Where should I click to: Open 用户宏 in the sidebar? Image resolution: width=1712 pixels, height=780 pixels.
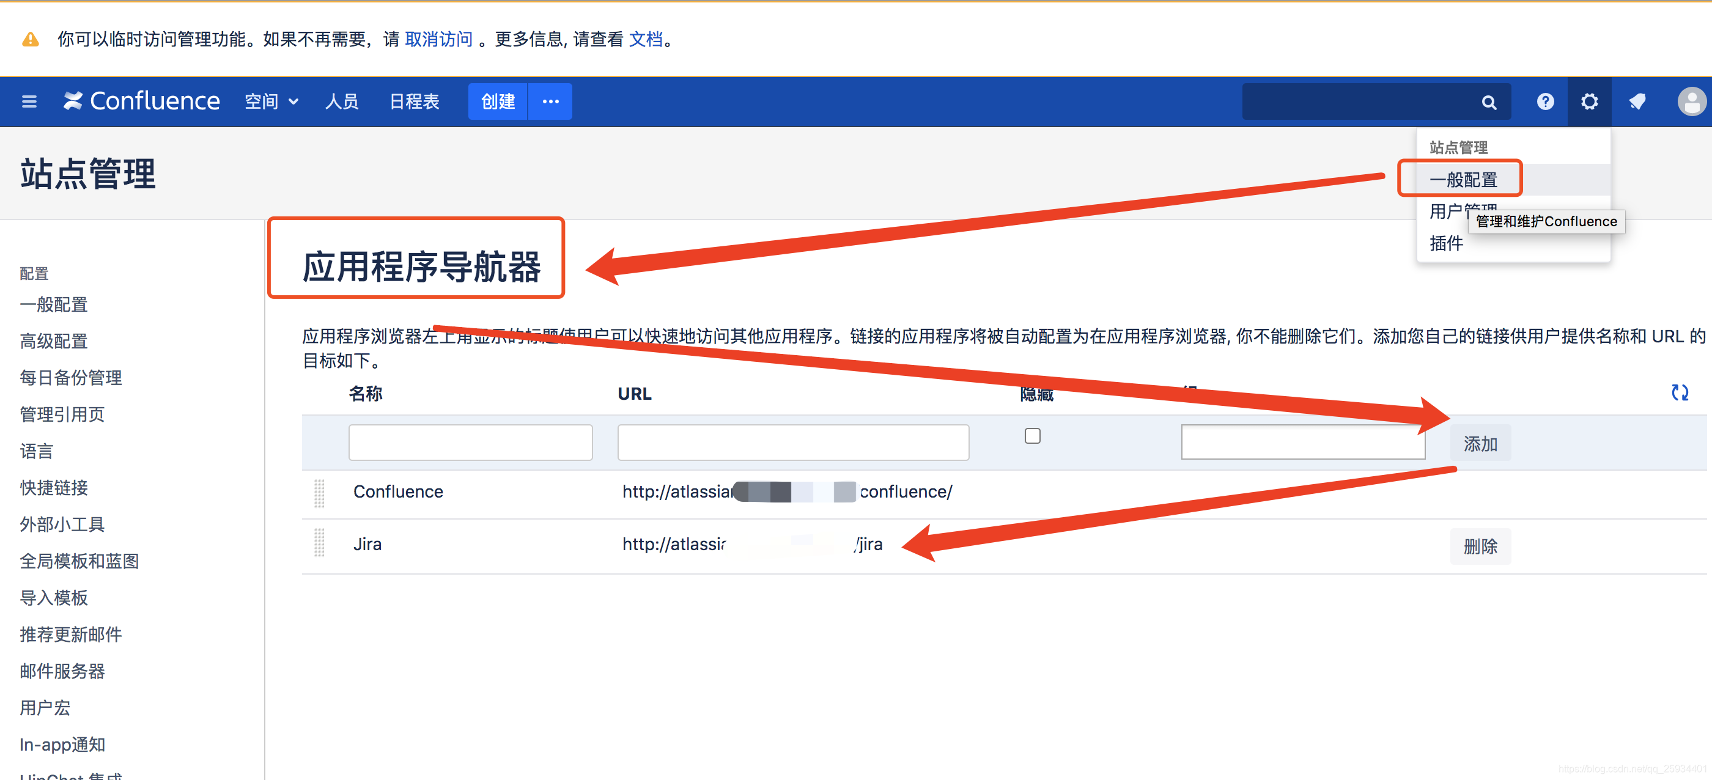(x=45, y=708)
